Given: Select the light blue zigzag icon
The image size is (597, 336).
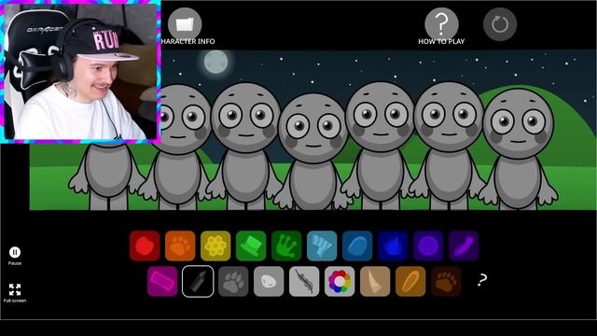Looking at the screenshot, I should pos(322,245).
